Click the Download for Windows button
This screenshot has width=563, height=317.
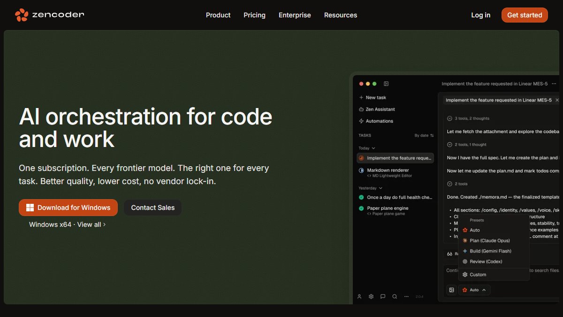tap(68, 208)
